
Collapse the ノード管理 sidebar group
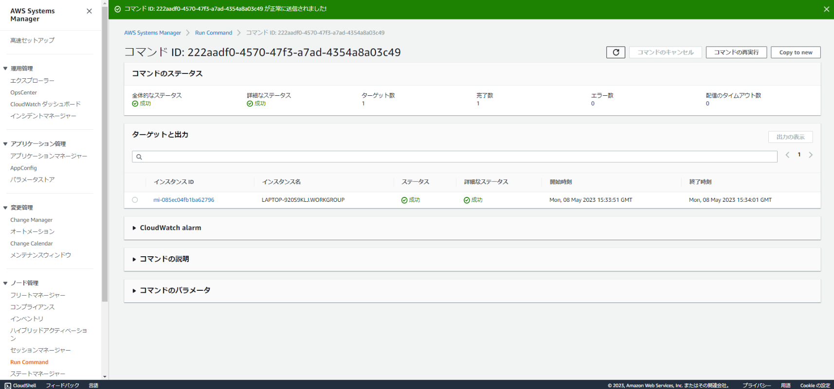(x=5, y=283)
